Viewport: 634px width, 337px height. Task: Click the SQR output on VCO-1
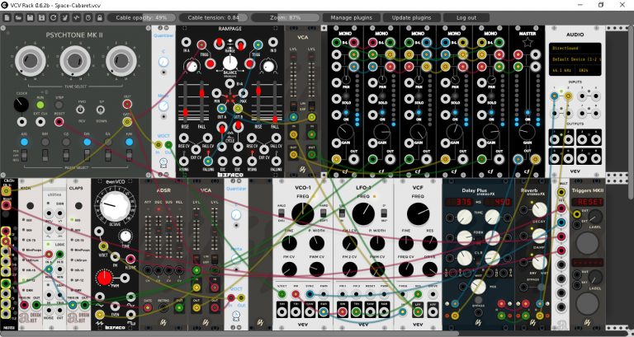point(324,311)
